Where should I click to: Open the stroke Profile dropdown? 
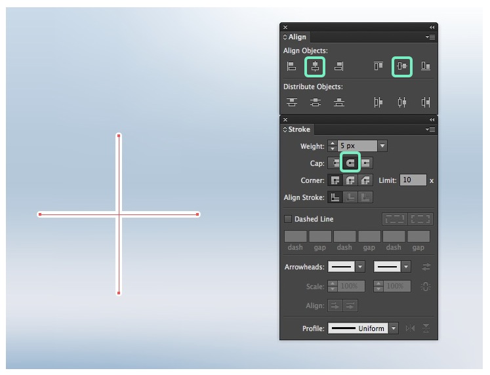click(x=394, y=328)
